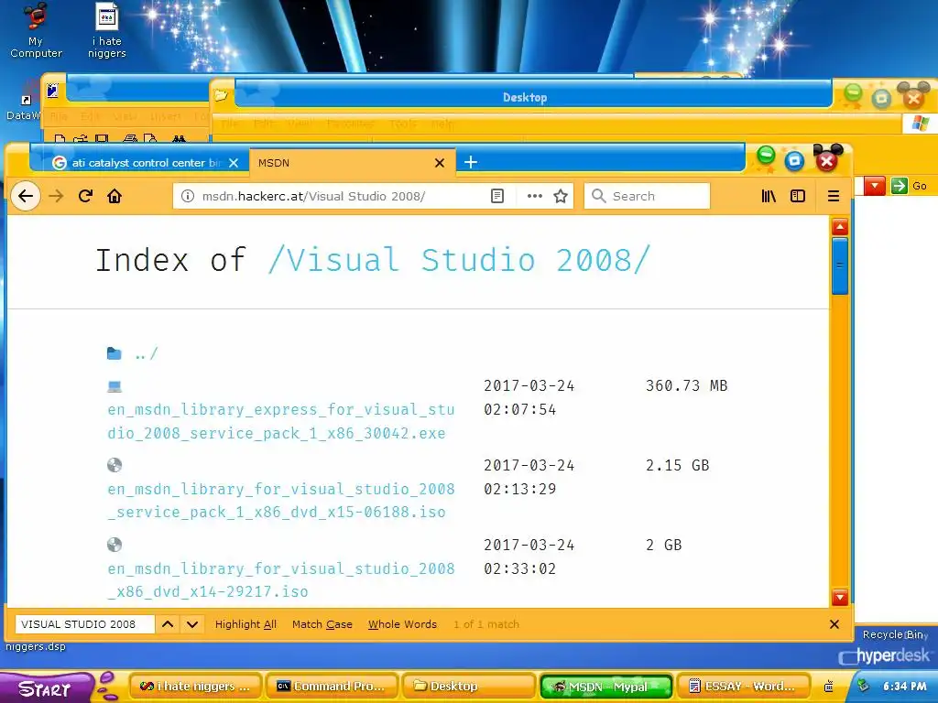Jump to next find match
Viewport: 938px width, 703px height.
point(192,624)
